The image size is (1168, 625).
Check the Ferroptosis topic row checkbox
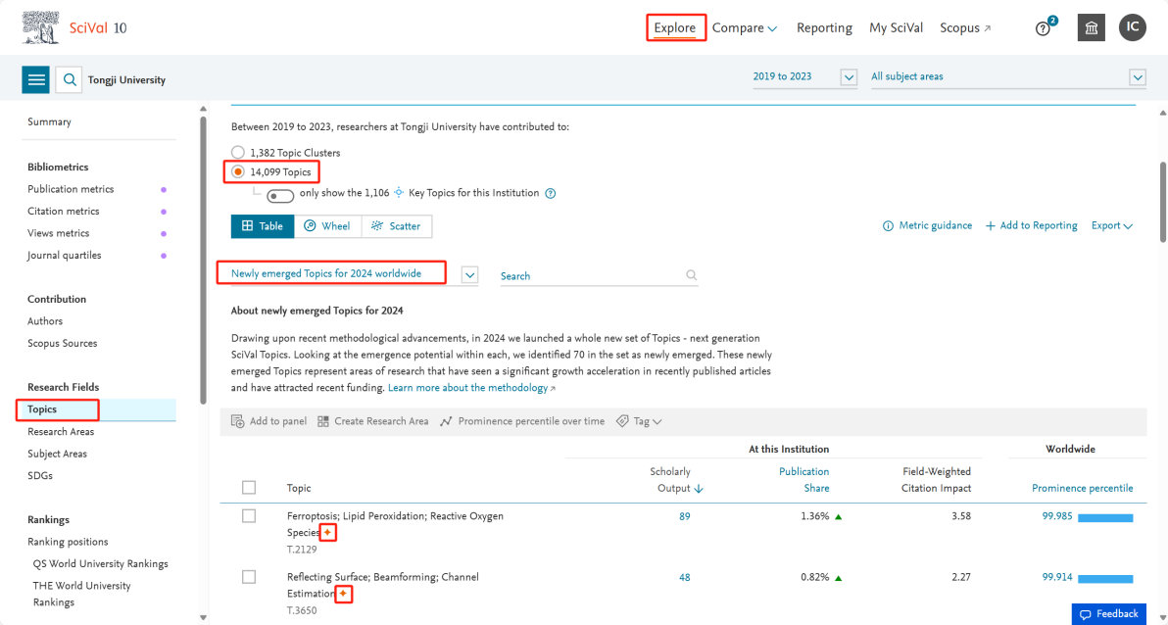[249, 515]
